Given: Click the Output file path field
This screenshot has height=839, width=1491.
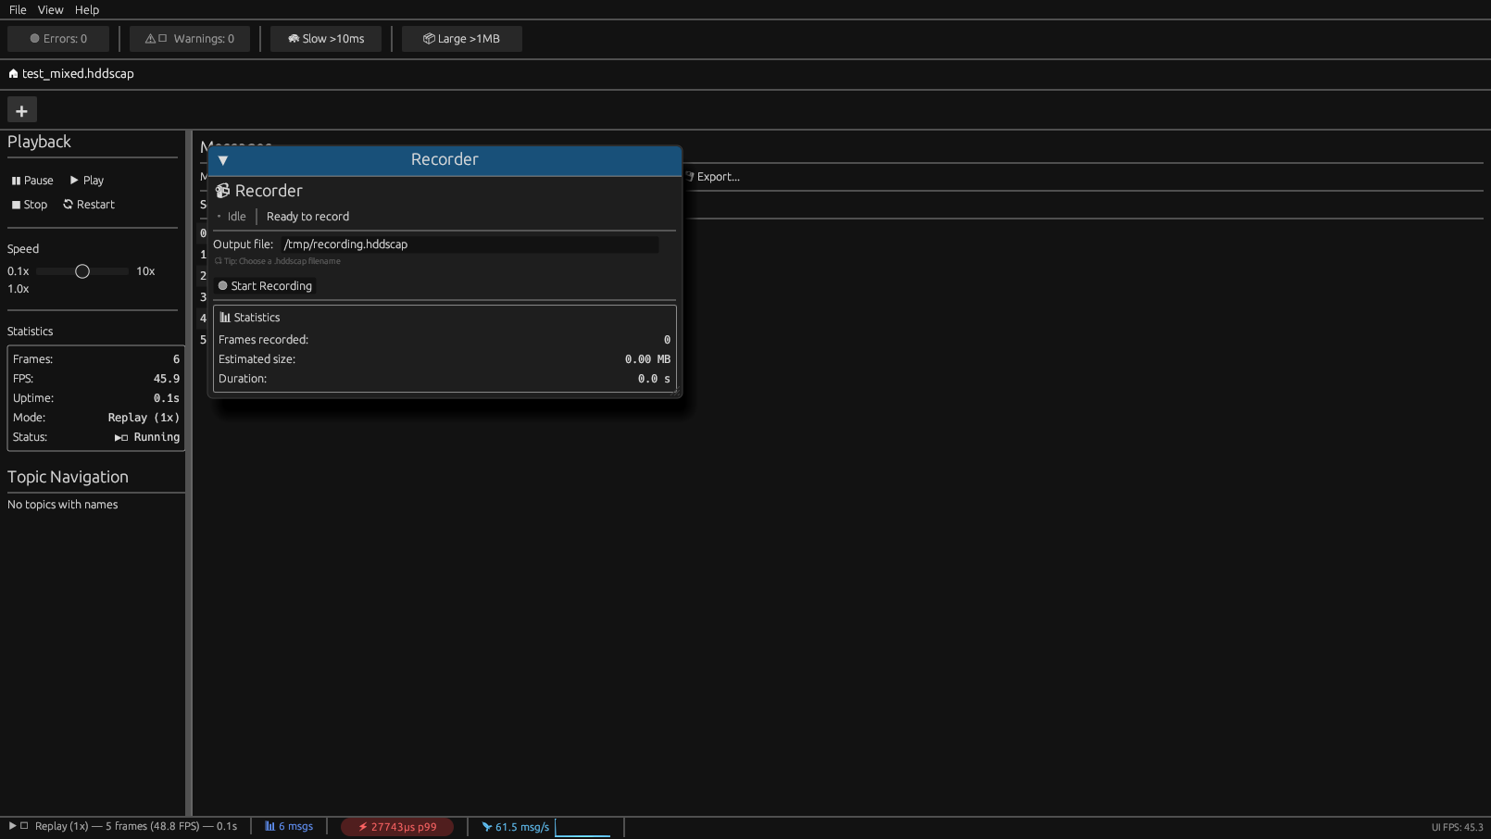Looking at the screenshot, I should pos(470,244).
